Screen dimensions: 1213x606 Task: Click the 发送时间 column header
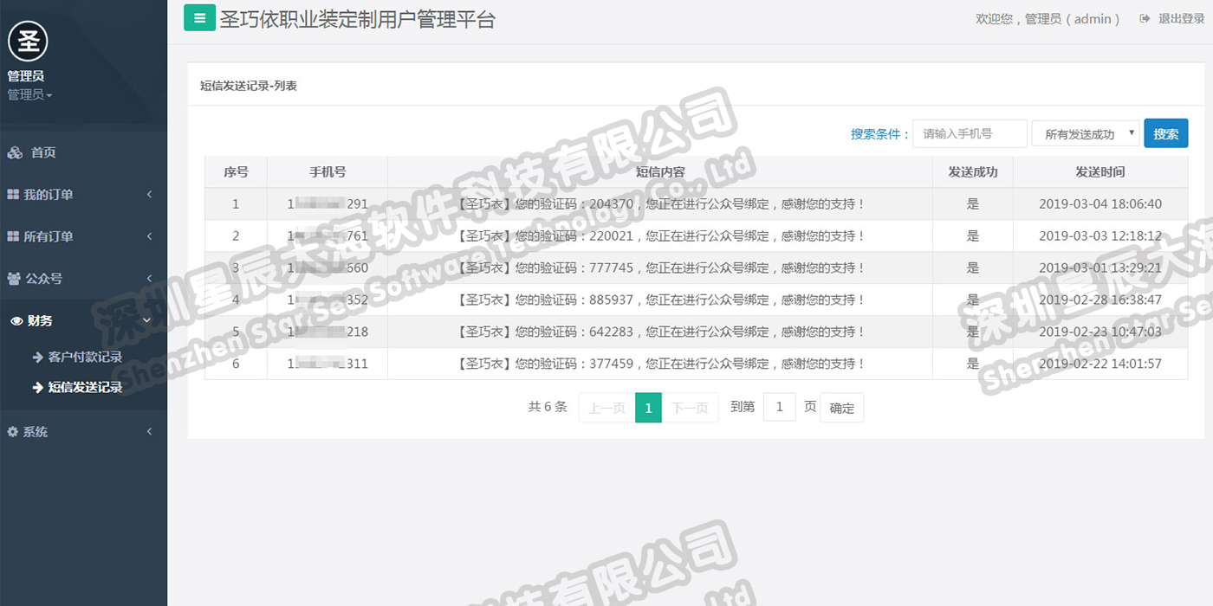click(x=1100, y=172)
